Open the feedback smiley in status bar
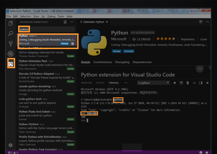217x154 pixels. coord(201,152)
